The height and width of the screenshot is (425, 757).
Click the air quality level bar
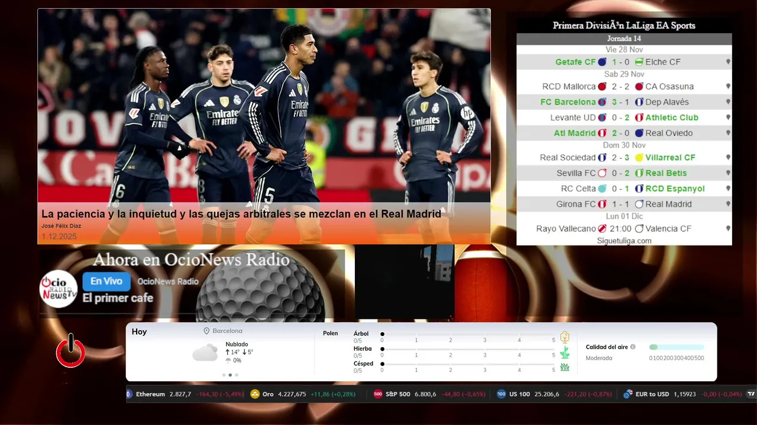coord(677,347)
